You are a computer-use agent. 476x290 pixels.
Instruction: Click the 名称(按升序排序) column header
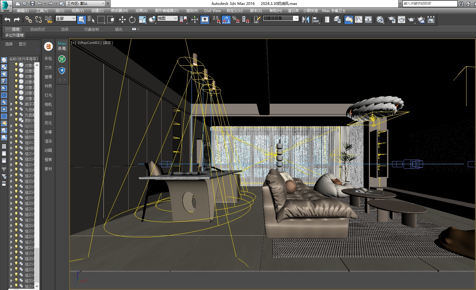click(24, 59)
